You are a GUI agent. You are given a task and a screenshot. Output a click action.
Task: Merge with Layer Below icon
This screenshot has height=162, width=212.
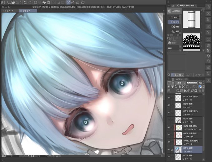192,91
